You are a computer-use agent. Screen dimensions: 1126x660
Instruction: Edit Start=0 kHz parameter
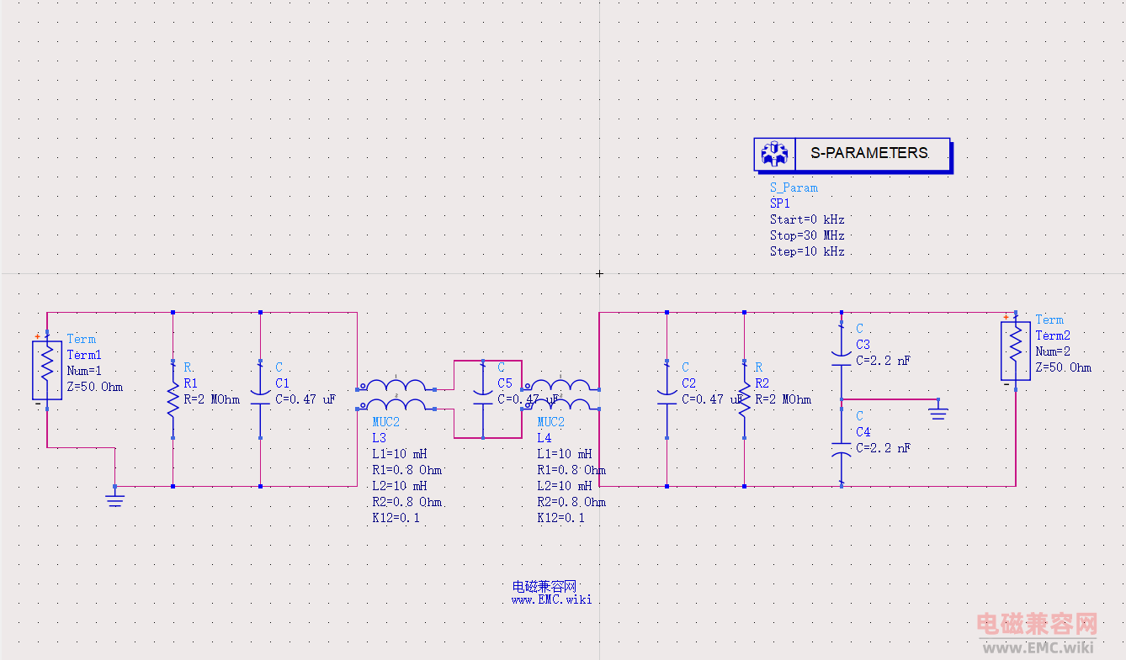tap(807, 219)
